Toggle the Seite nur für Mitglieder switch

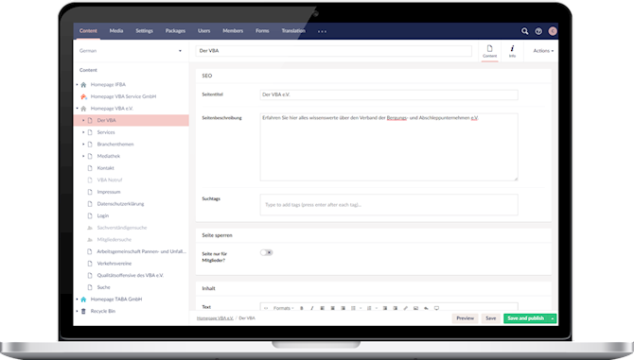pos(267,252)
